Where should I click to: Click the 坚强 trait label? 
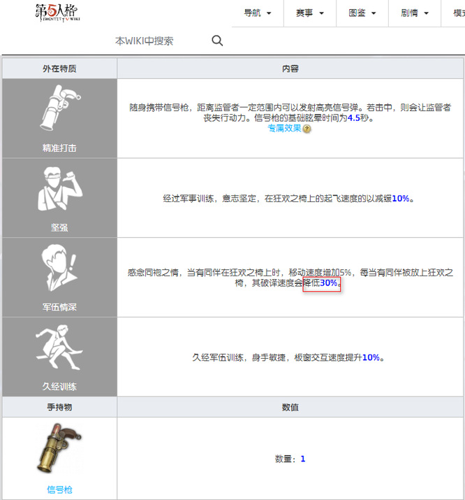[59, 228]
